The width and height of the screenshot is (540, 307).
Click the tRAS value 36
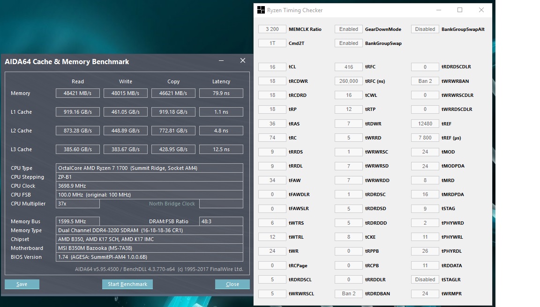pyautogui.click(x=272, y=124)
